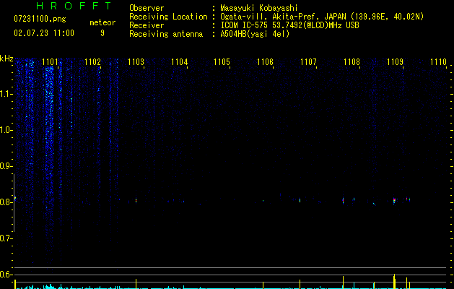Click the 1103 time axis label
The width and height of the screenshot is (454, 289).
(136, 62)
